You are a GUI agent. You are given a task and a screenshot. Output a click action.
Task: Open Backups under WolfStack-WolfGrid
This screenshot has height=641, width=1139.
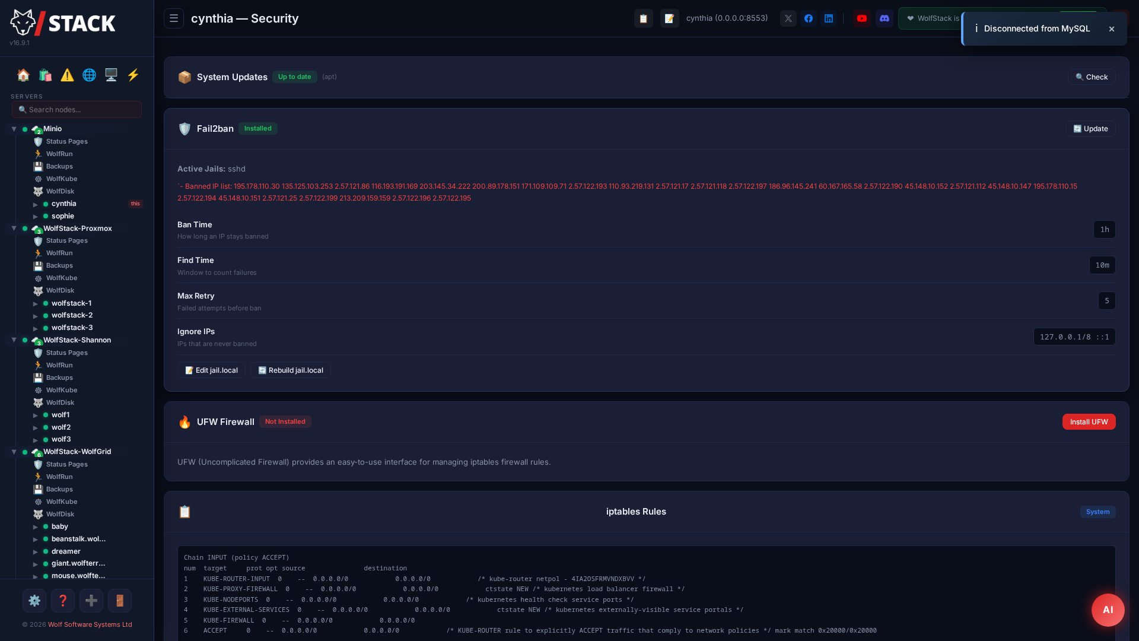(59, 489)
